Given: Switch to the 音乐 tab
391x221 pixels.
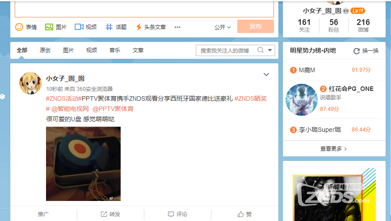Looking at the screenshot, I should (x=115, y=50).
